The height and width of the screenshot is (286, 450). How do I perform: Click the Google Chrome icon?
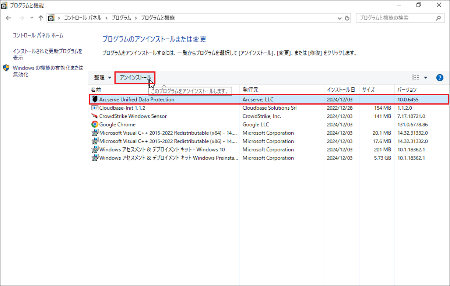pos(95,124)
